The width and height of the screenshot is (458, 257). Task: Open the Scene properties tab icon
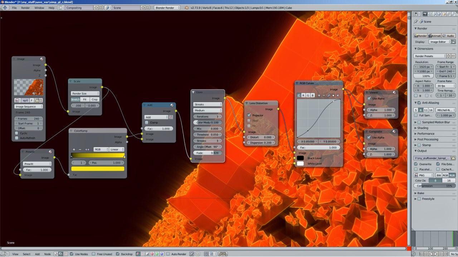[435, 14]
